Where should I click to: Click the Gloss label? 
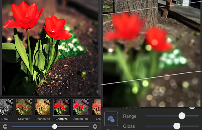click(x=129, y=126)
